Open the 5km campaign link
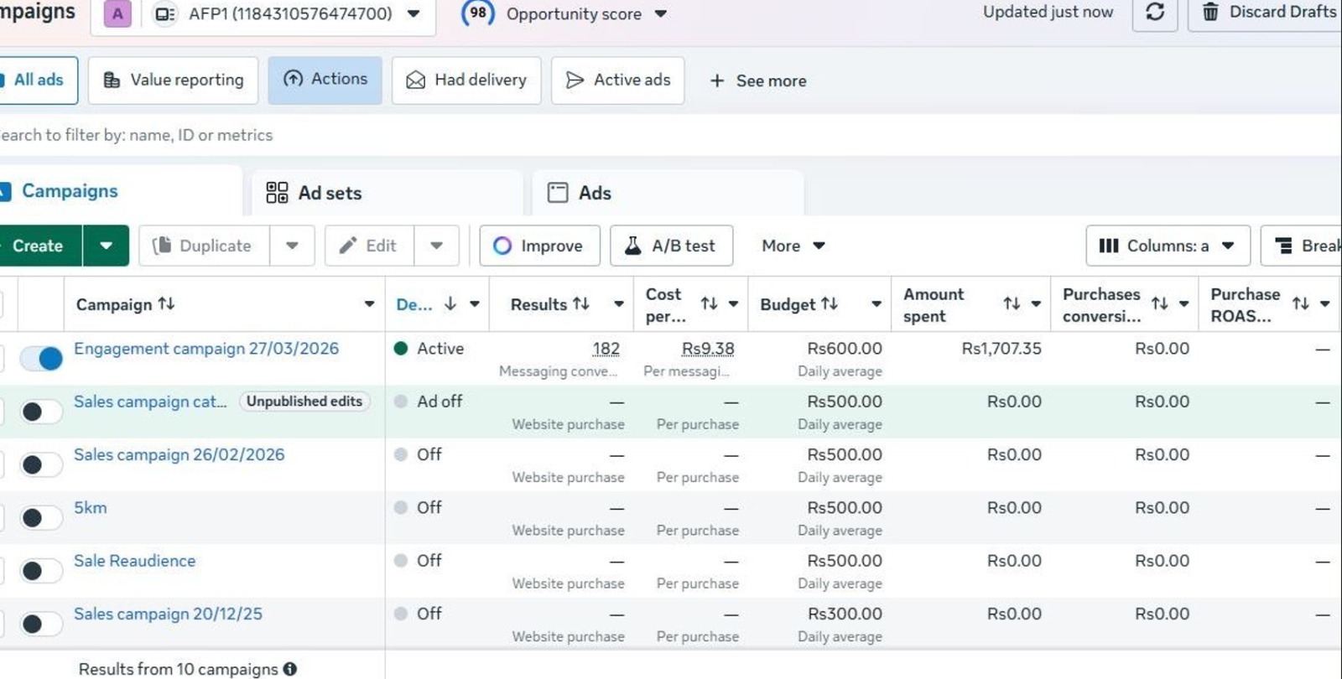Image resolution: width=1342 pixels, height=679 pixels. click(x=91, y=508)
